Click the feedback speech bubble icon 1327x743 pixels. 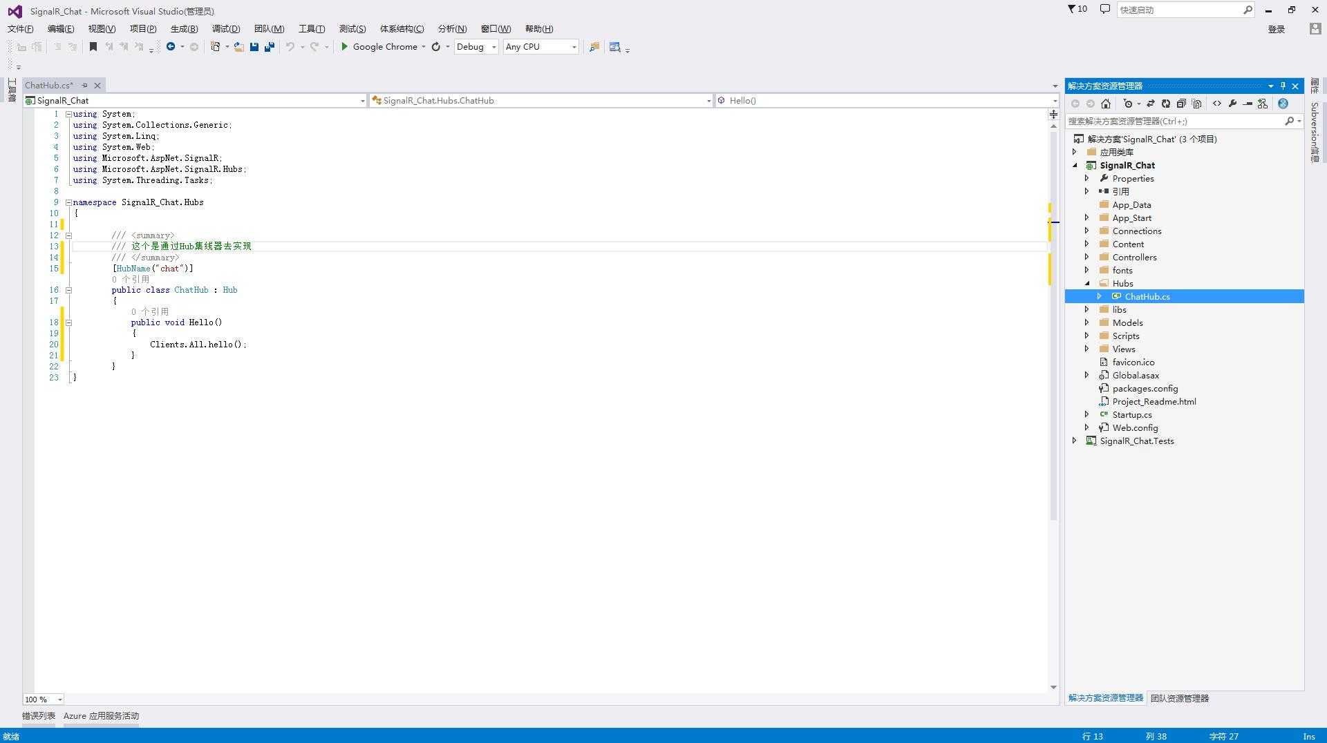[x=1105, y=9]
